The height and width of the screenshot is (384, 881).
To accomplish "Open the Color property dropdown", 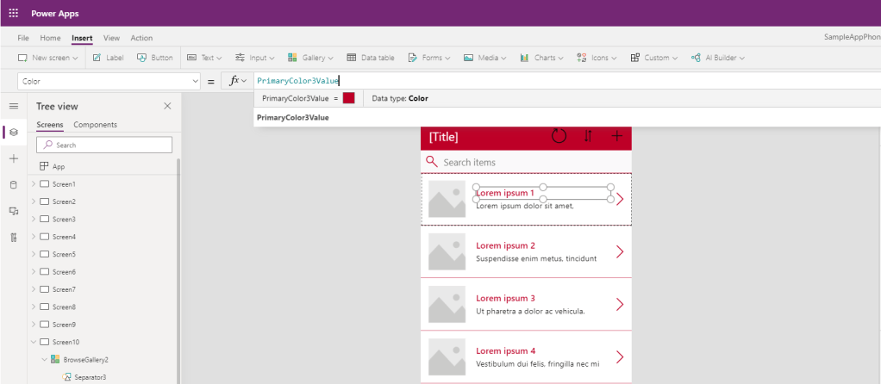I will click(x=195, y=81).
